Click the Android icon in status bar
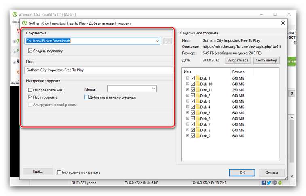Screen dimensions: 306x196 click(281, 183)
